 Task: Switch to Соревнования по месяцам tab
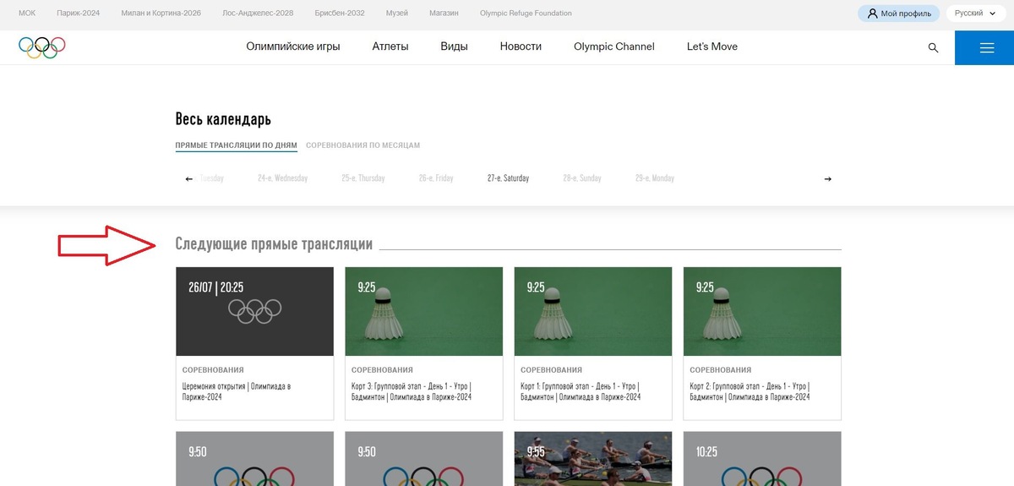click(x=363, y=145)
